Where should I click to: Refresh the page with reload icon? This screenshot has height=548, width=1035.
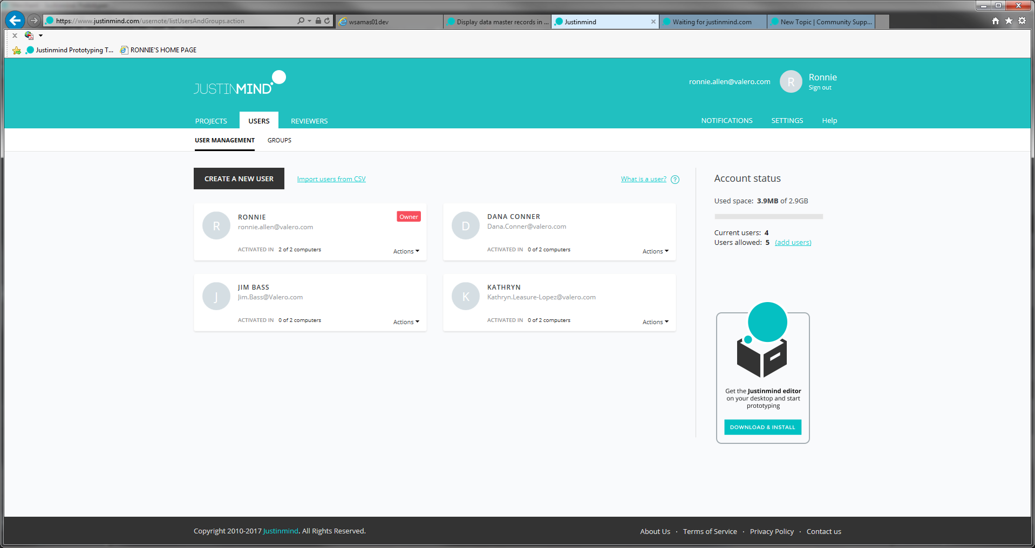click(327, 21)
